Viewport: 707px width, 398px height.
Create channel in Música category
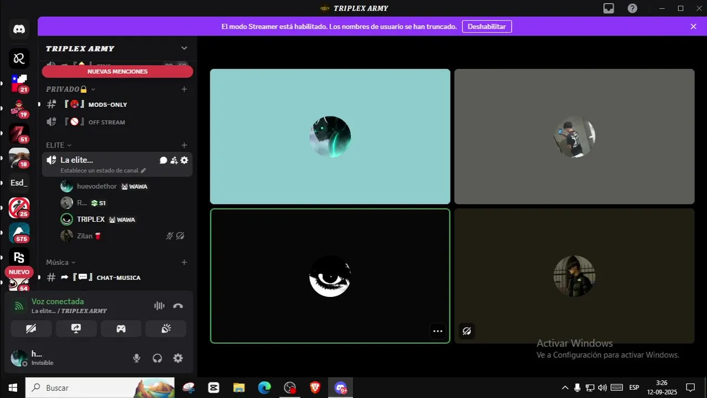pos(184,262)
